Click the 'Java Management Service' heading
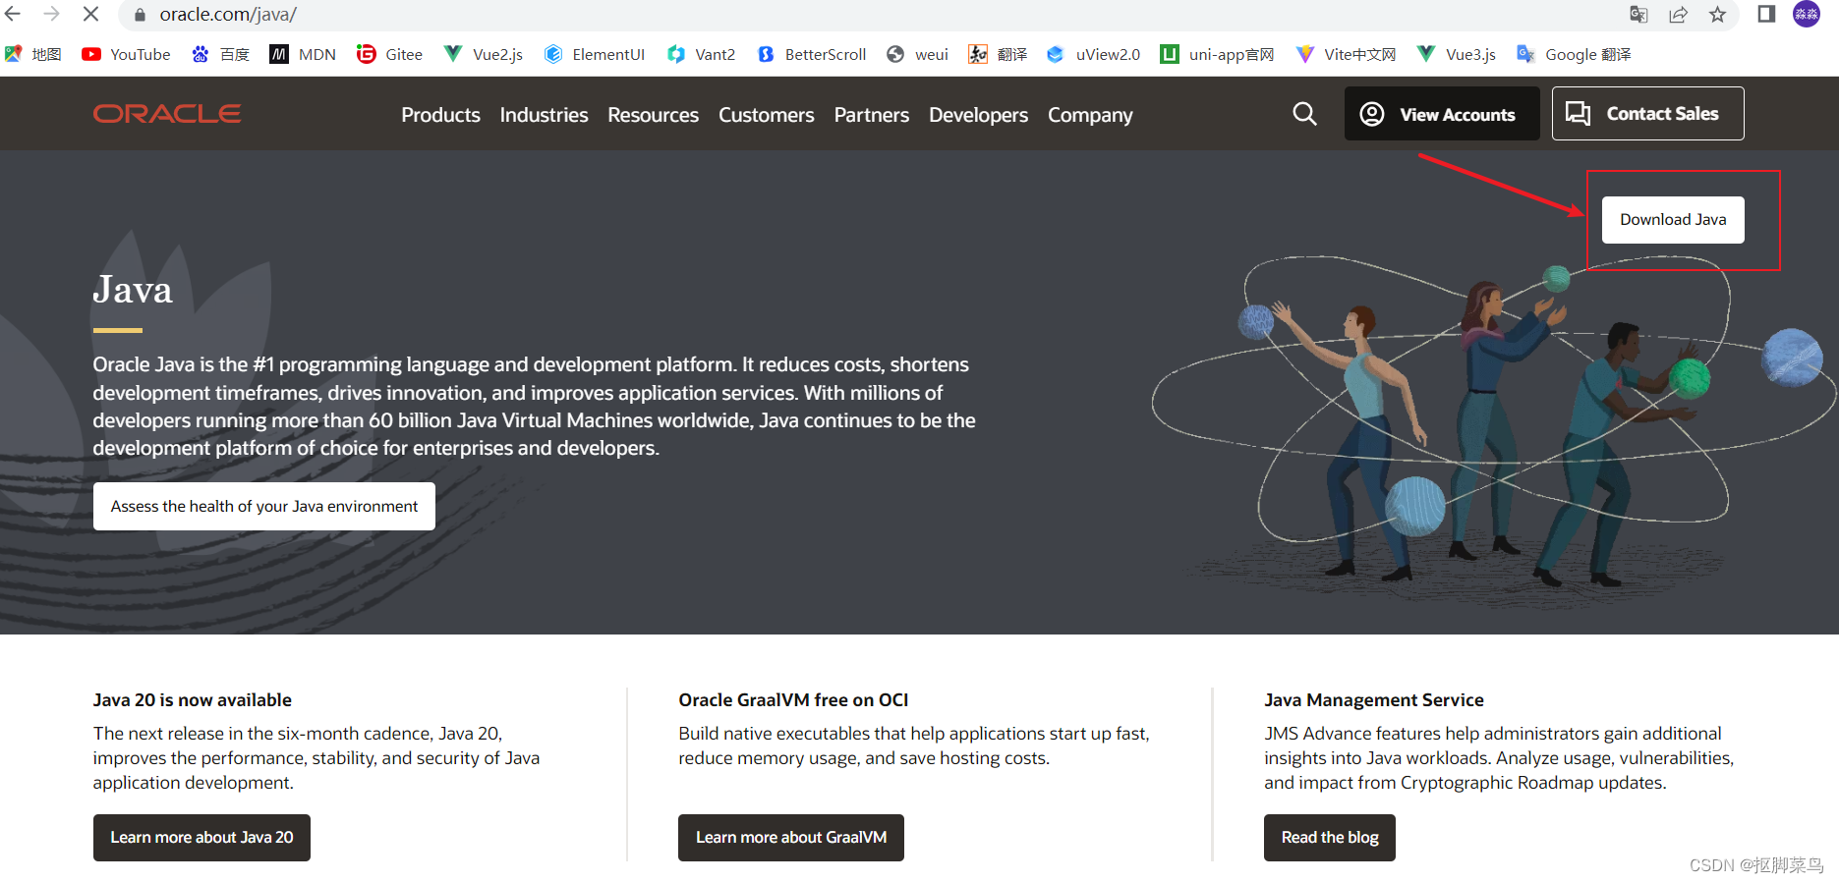 click(1374, 700)
